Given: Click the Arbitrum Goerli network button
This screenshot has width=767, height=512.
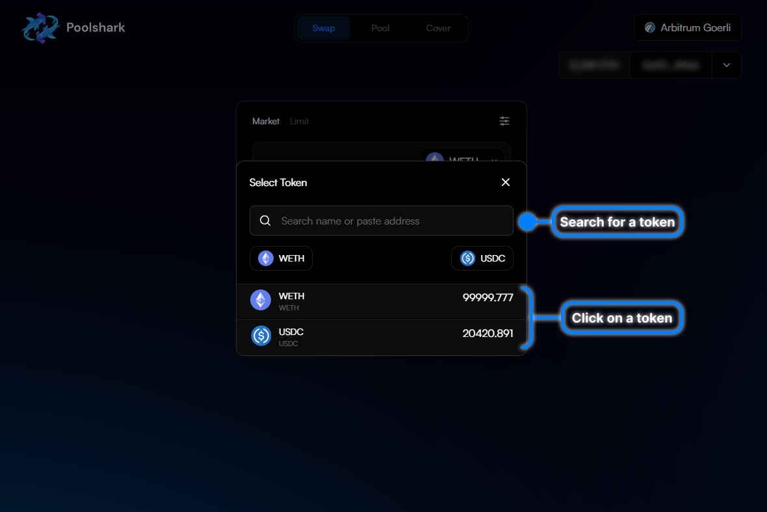Looking at the screenshot, I should tap(687, 27).
